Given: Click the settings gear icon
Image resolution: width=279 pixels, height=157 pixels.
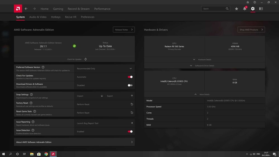Looking at the screenshot, I should point(253,9).
